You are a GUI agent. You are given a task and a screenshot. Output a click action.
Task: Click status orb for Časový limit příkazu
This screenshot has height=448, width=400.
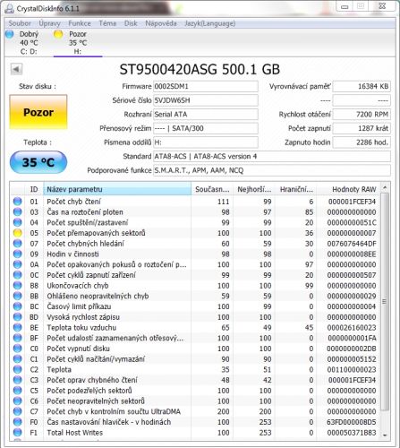tap(18, 306)
